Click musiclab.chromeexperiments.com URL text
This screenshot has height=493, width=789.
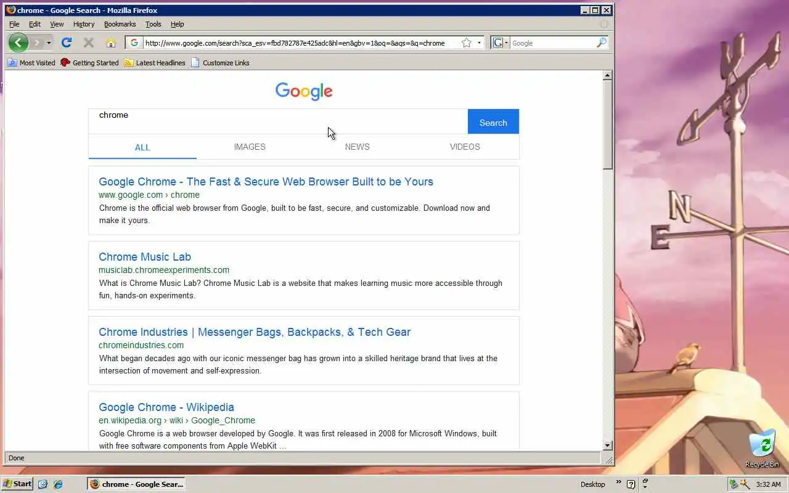(x=164, y=270)
